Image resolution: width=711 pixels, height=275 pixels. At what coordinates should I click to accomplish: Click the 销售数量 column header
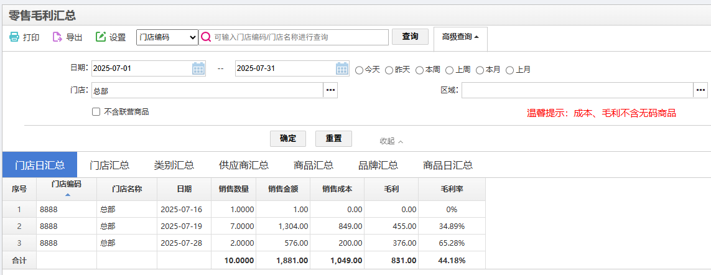click(x=233, y=189)
